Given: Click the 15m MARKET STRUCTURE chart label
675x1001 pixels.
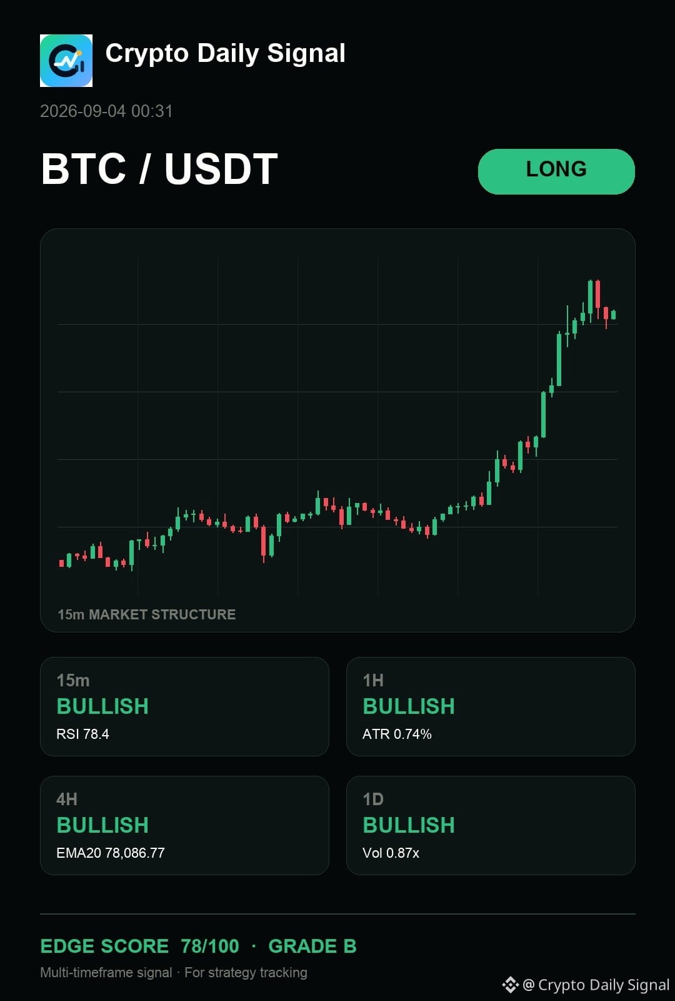Looking at the screenshot, I should pyautogui.click(x=147, y=614).
